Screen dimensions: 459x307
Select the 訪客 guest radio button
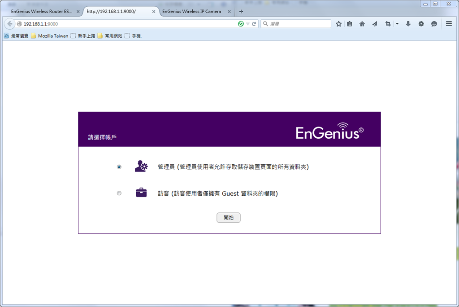(119, 193)
